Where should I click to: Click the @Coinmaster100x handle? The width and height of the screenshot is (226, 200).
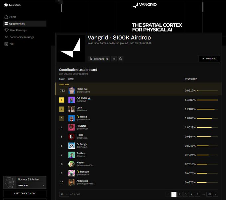pyautogui.click(x=85, y=166)
